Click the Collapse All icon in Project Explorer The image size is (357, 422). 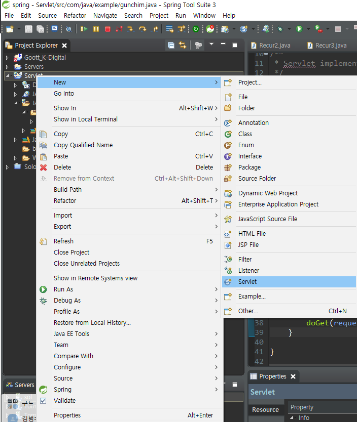(x=171, y=45)
